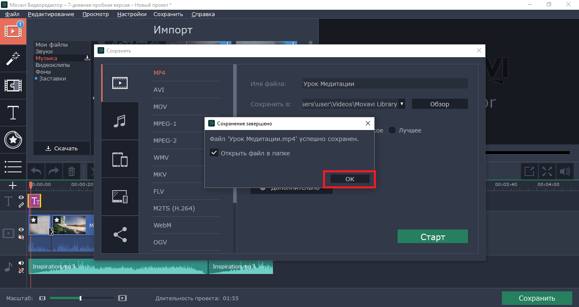Open the 'Редактирование' menu
The height and width of the screenshot is (307, 579).
tap(51, 14)
